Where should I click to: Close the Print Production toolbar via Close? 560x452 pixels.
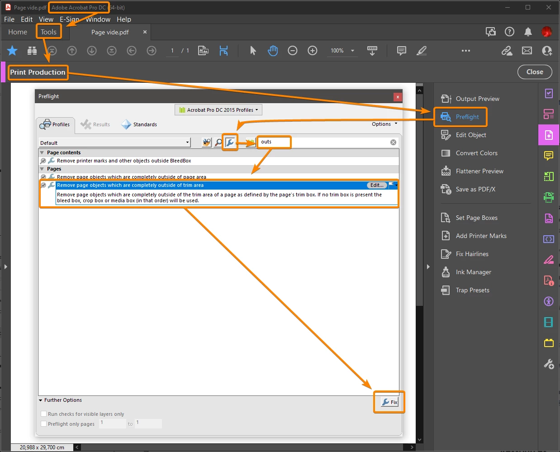tap(535, 72)
